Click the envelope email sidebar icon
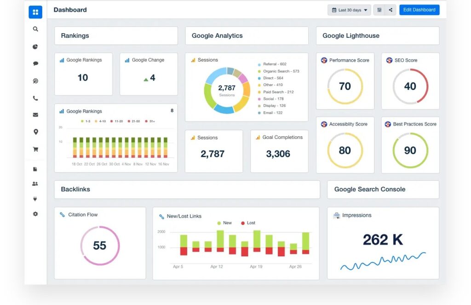Screen dimensions: 471x305 35,115
